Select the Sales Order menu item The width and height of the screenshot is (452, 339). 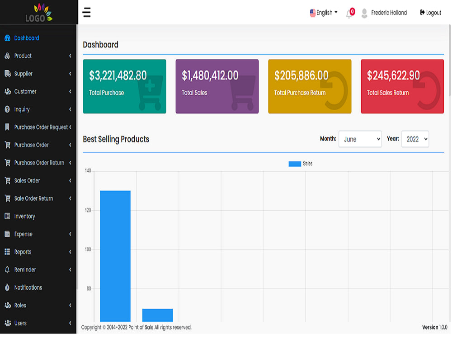(x=38, y=181)
